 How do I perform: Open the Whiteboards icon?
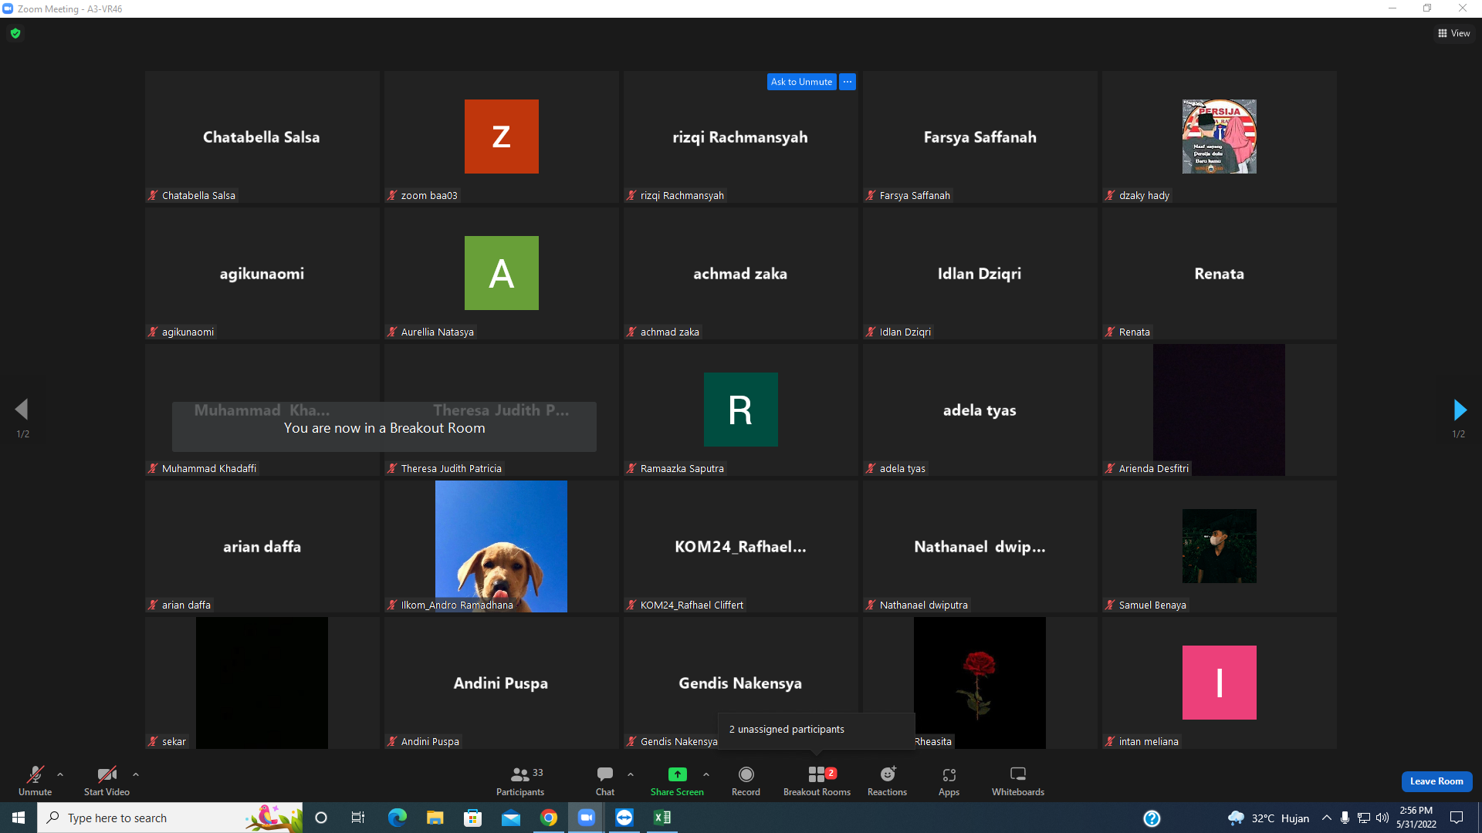pos(1018,774)
